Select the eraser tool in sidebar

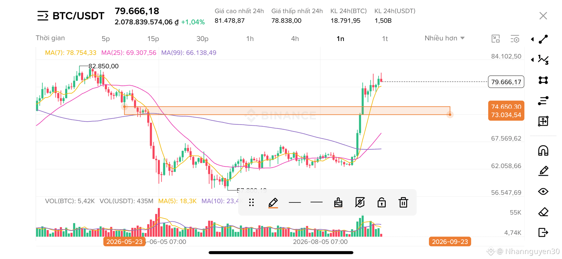[x=543, y=212]
